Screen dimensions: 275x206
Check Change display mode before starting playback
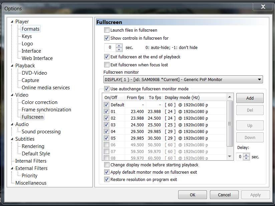pos(107,165)
